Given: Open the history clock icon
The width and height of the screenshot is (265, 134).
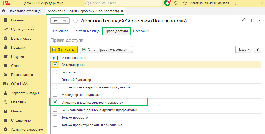Looking at the screenshot, I should click(176, 3).
